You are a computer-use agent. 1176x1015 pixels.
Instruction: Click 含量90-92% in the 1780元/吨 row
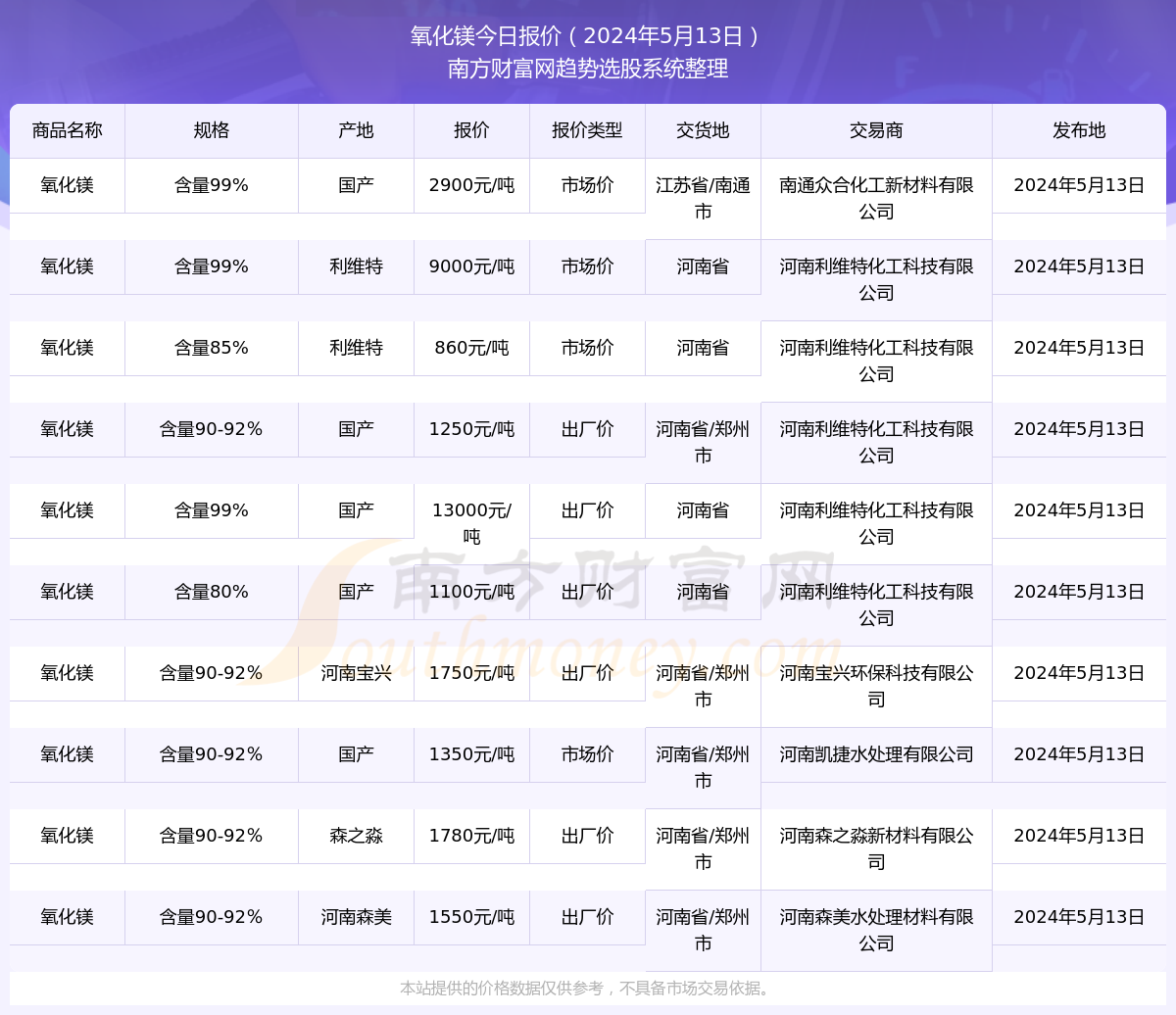212,836
